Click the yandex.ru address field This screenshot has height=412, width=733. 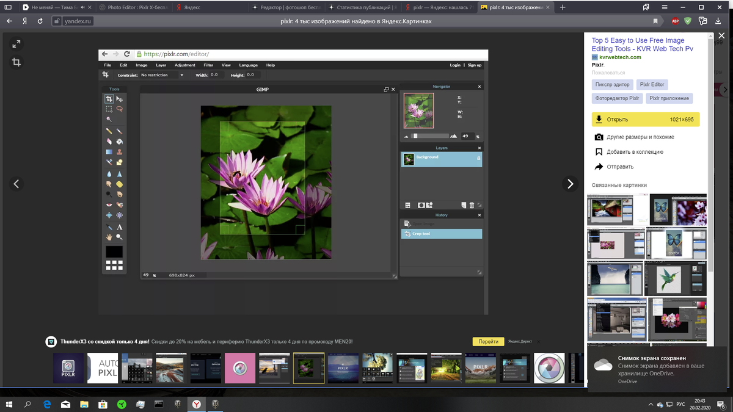[77, 21]
